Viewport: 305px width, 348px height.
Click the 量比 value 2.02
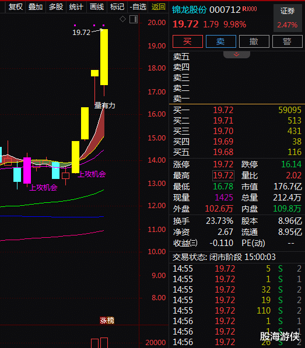click(294, 175)
